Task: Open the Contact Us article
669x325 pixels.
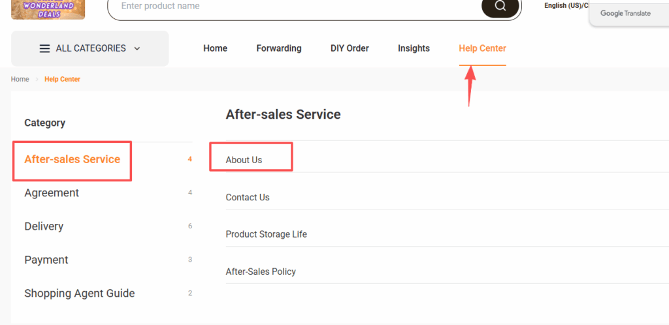Action: pos(248,198)
